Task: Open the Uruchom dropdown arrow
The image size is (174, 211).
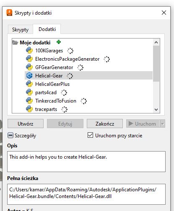Action: (x=163, y=124)
